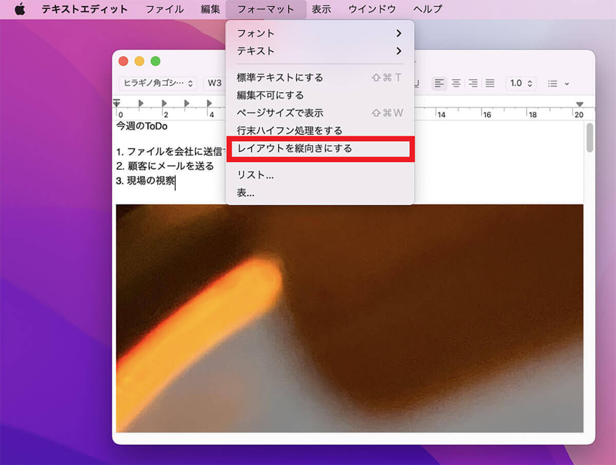
Task: Choose レイアウトを縦向きにする
Action: (320, 148)
